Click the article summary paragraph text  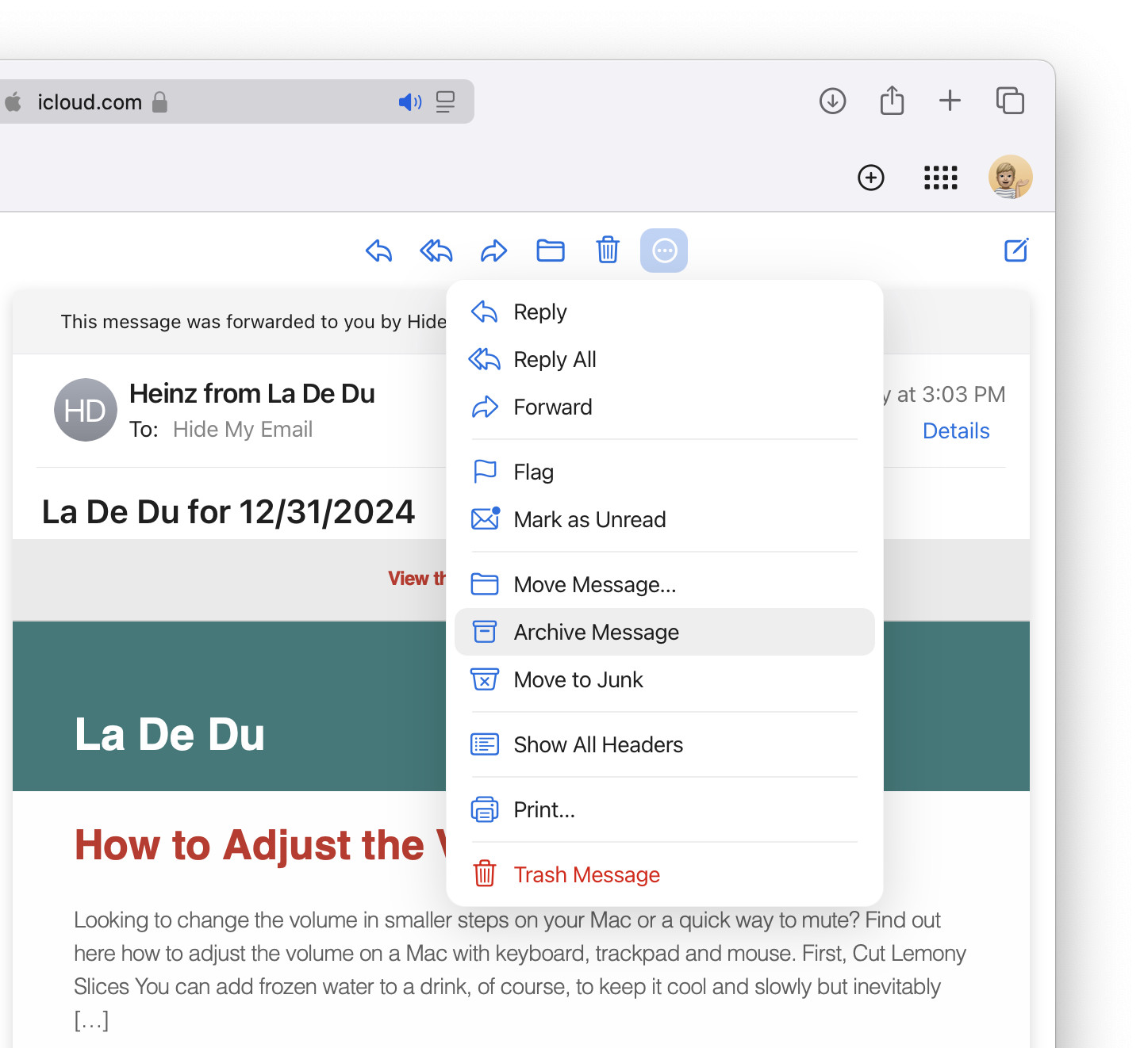520,970
